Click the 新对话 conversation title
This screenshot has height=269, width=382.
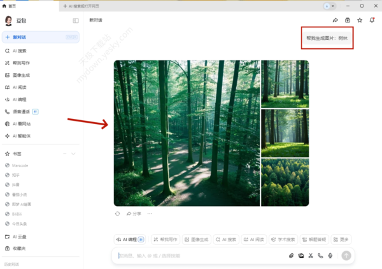pyautogui.click(x=95, y=20)
